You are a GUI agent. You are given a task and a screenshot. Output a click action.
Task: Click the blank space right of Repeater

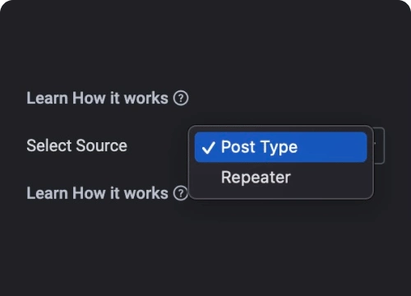329,178
